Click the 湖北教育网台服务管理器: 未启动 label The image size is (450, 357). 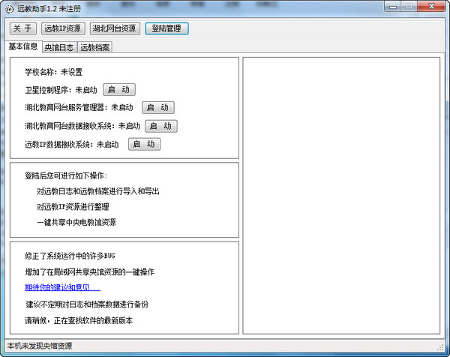[x=79, y=107]
